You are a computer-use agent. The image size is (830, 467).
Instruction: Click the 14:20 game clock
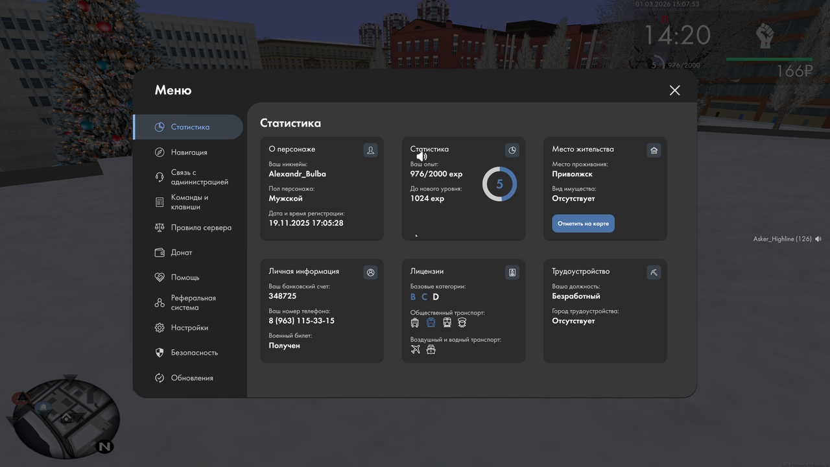[677, 35]
